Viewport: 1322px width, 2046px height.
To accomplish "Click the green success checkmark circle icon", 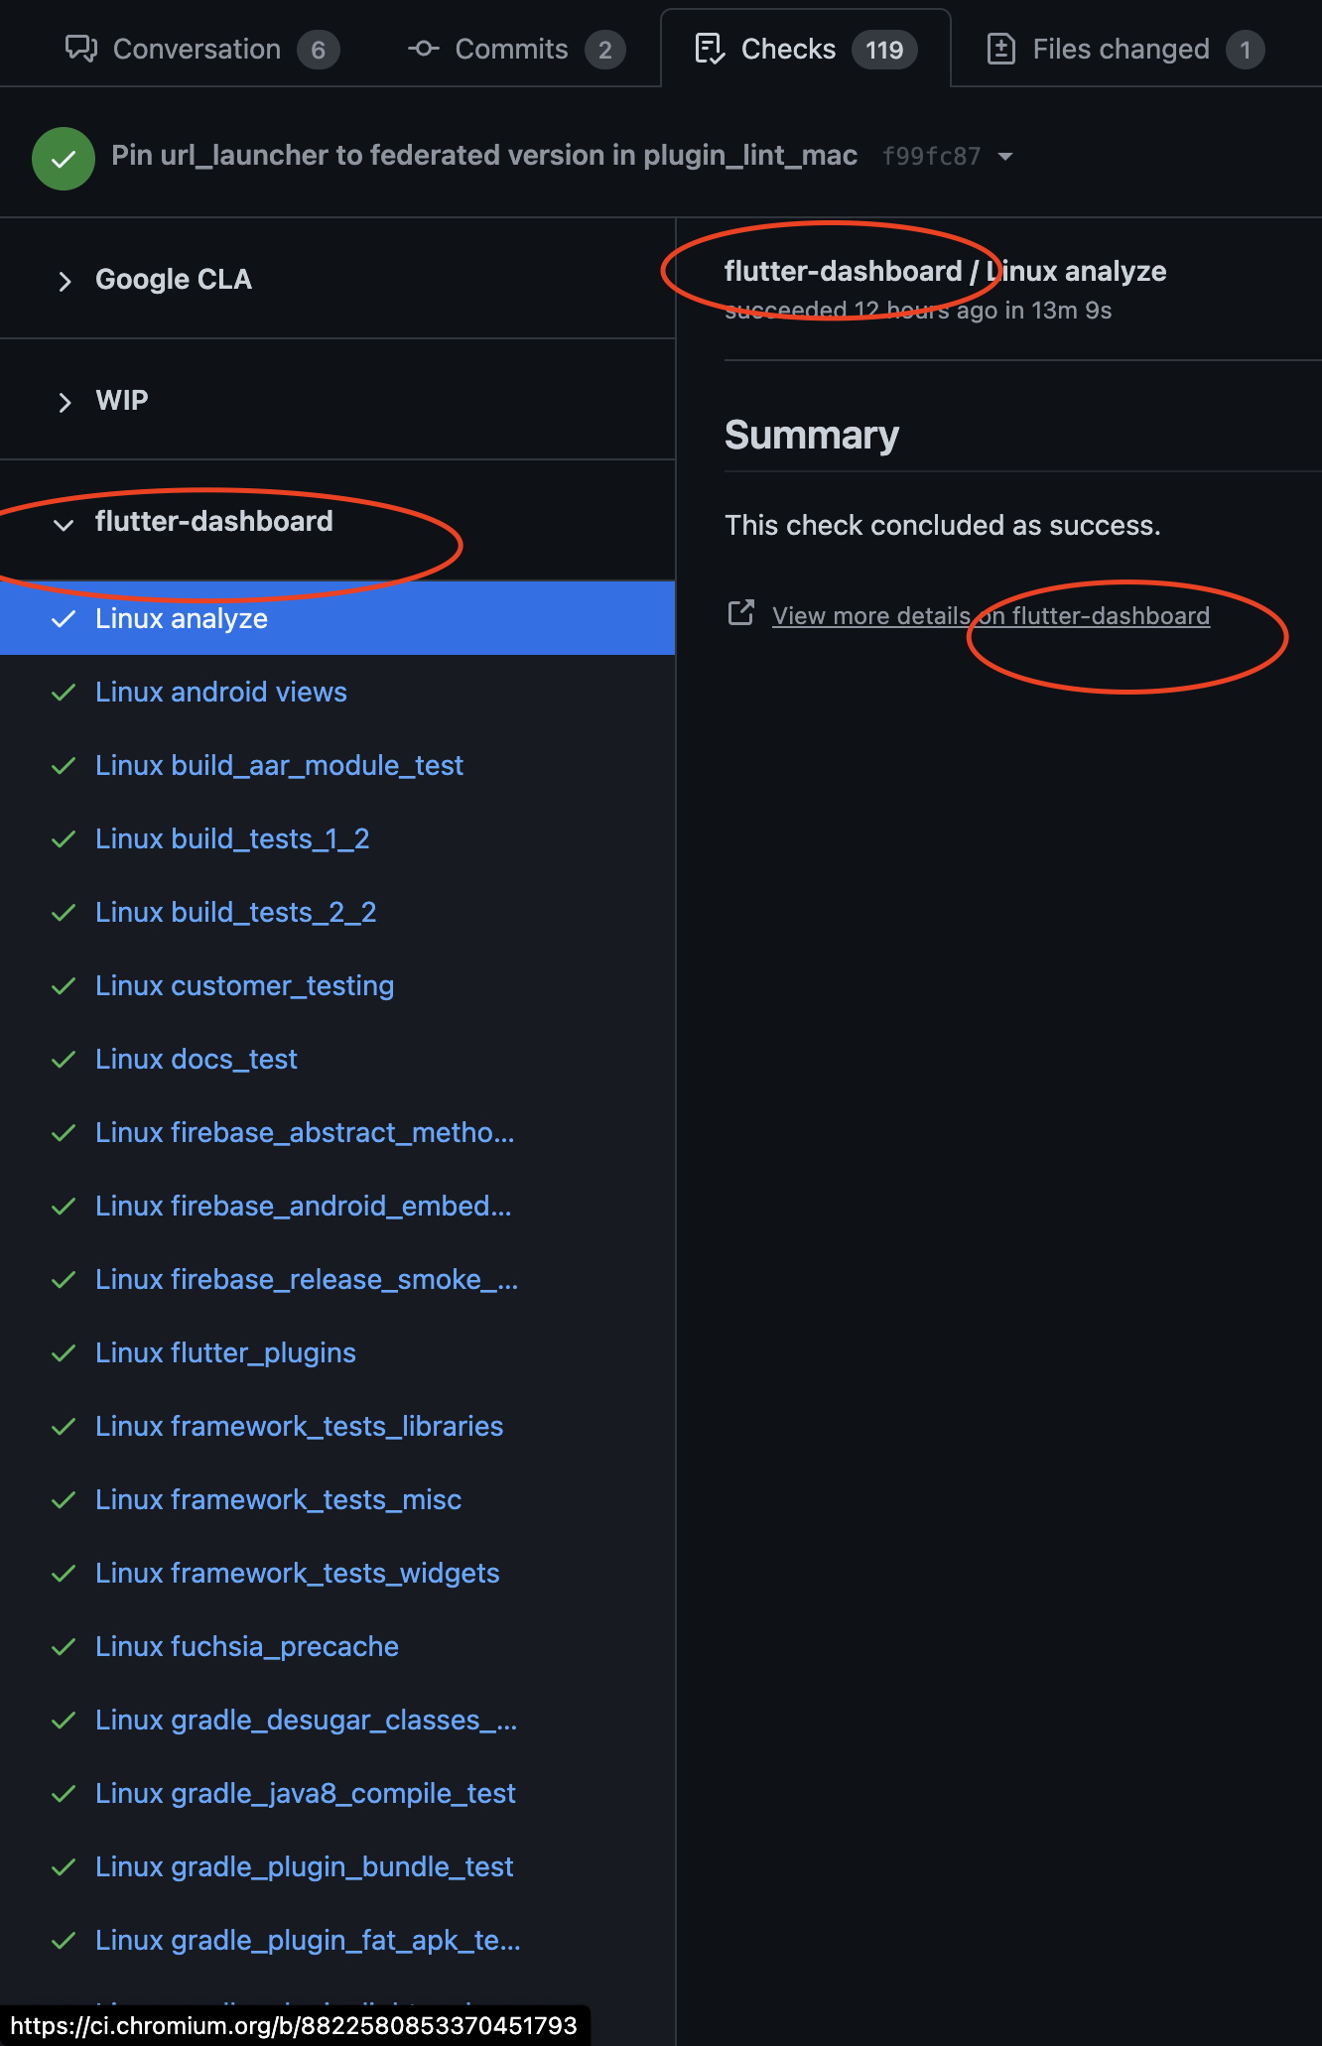I will [x=63, y=157].
